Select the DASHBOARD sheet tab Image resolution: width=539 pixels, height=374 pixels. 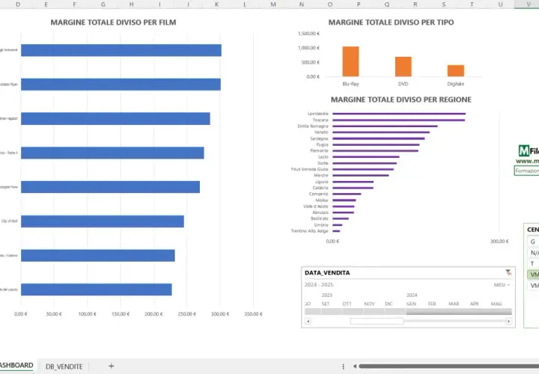(x=16, y=366)
